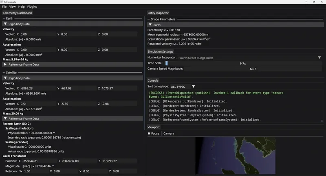
Task: Click Earth velocity Z field
Action: pyautogui.click(x=119, y=34)
